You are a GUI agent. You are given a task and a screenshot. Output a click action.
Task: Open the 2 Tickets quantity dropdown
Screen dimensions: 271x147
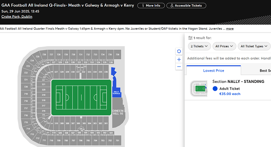coord(199,46)
